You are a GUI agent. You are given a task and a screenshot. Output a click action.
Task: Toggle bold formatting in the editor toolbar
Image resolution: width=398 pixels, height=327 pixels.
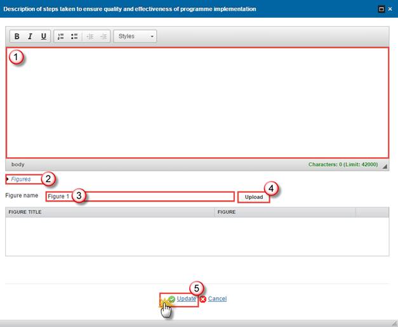pos(17,36)
